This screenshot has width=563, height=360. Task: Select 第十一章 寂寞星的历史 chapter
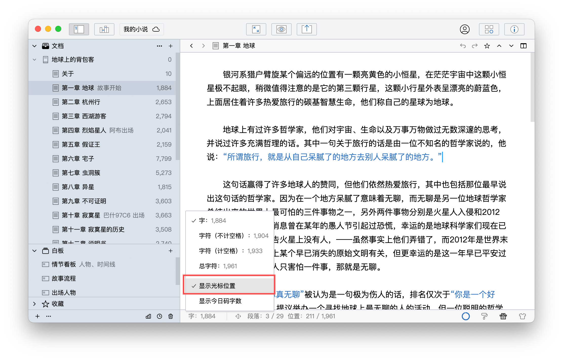(x=102, y=230)
